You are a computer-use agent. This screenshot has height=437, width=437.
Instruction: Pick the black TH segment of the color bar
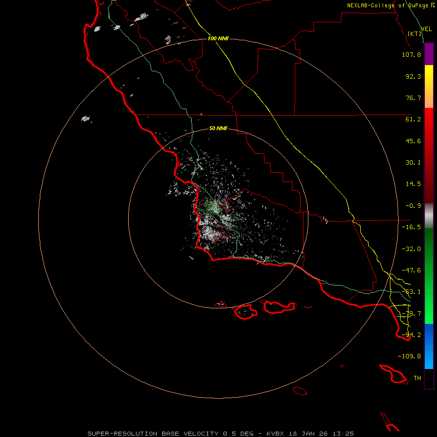(429, 378)
